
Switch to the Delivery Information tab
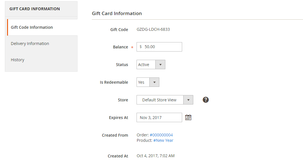click(30, 44)
